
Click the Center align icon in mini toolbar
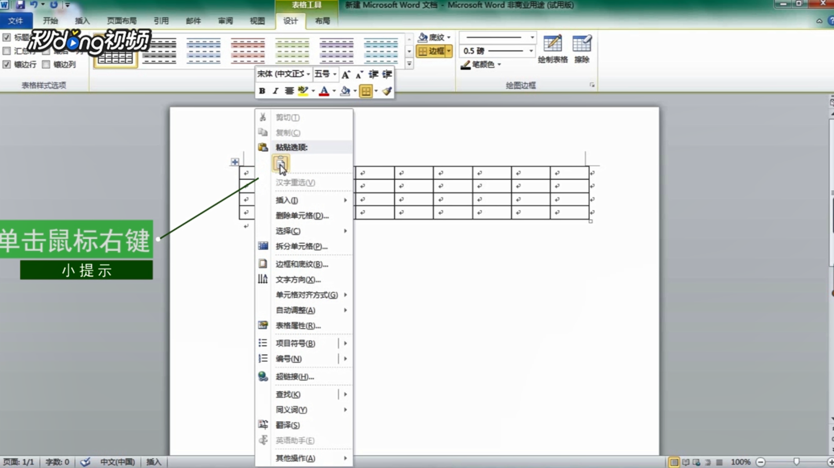point(289,91)
